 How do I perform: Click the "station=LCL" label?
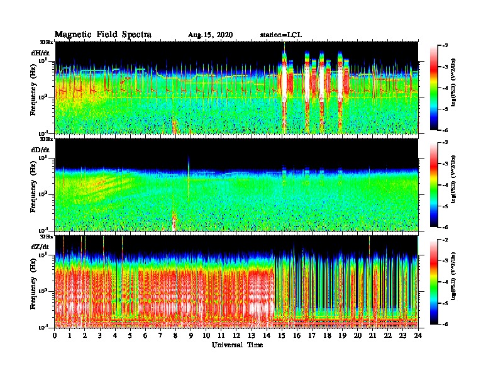click(x=281, y=35)
